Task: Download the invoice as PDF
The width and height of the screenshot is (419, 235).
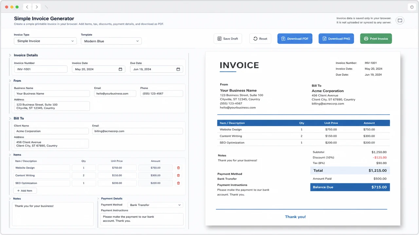Action: [295, 39]
